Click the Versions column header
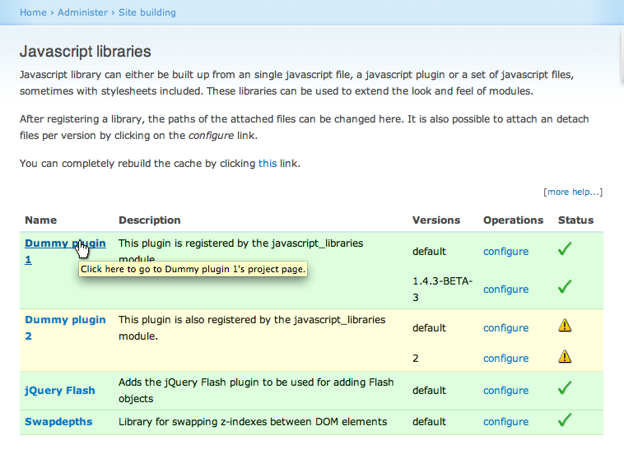 click(436, 220)
